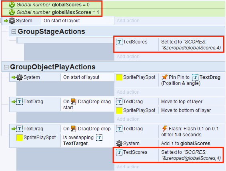Select the Set text action in GroupStageActions
This screenshot has width=226, height=171.
click(191, 45)
